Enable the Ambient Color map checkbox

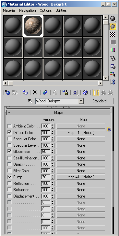[10, 126]
